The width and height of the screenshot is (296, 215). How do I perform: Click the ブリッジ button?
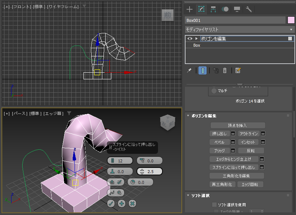tap(220, 151)
